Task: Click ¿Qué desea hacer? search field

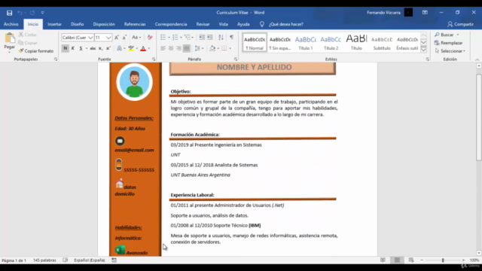Action: point(286,24)
